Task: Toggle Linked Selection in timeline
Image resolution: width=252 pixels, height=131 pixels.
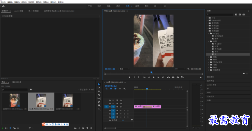Action: (x=115, y=89)
